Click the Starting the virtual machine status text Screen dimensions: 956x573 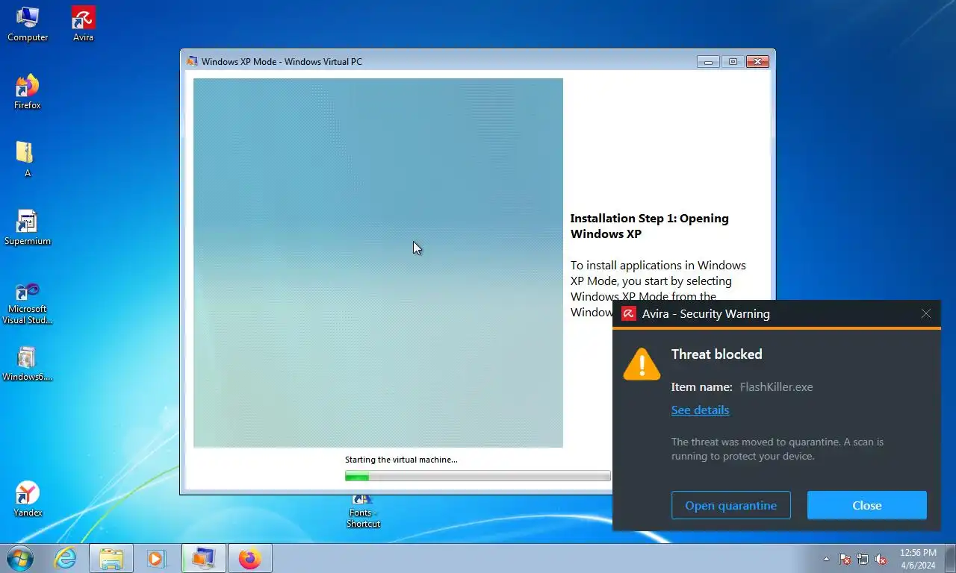(x=401, y=460)
